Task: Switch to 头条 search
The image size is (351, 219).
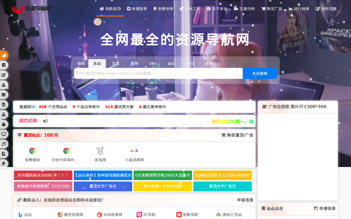Action: tap(208, 63)
